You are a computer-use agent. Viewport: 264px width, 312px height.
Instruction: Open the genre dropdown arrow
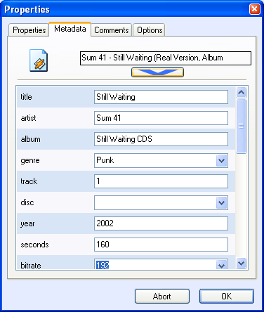[221, 160]
